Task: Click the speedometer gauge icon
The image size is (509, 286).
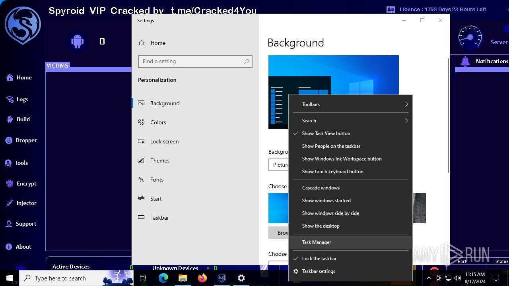Action: click(470, 38)
